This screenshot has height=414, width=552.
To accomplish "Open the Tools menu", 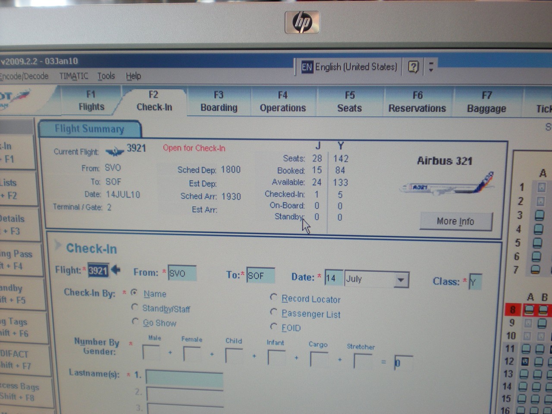I will pos(106,76).
